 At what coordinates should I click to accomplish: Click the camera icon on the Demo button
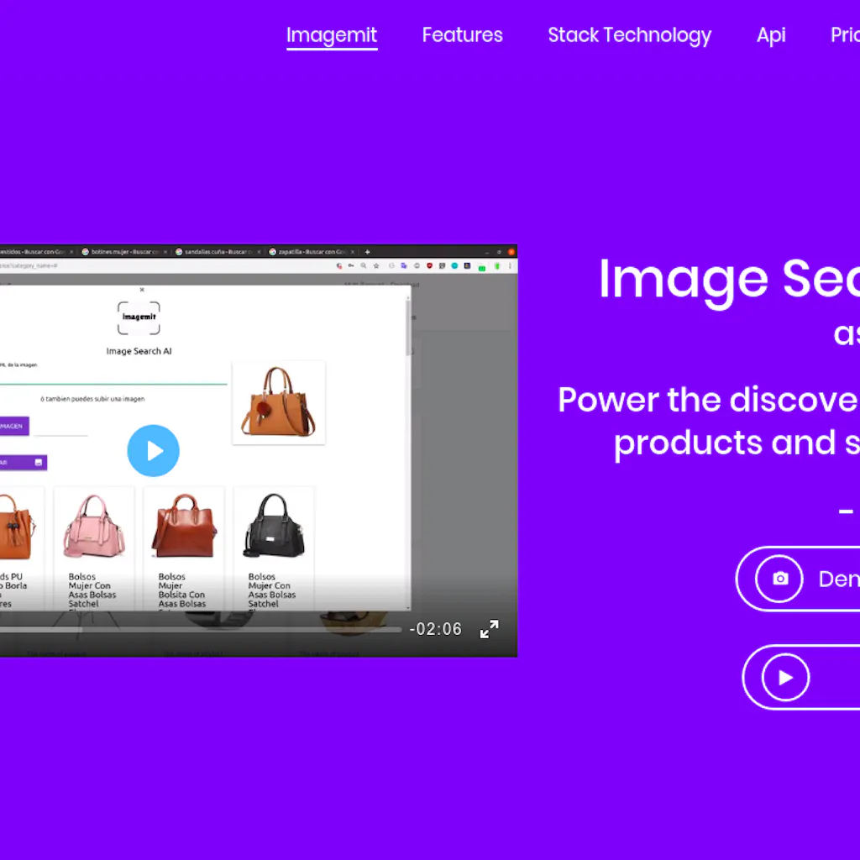780,579
